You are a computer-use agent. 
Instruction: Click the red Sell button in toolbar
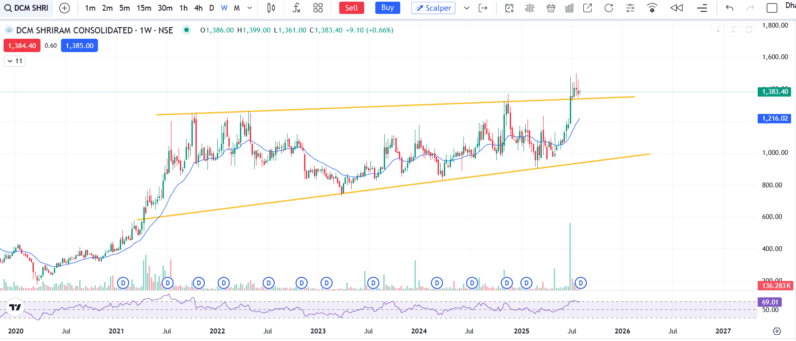click(351, 8)
